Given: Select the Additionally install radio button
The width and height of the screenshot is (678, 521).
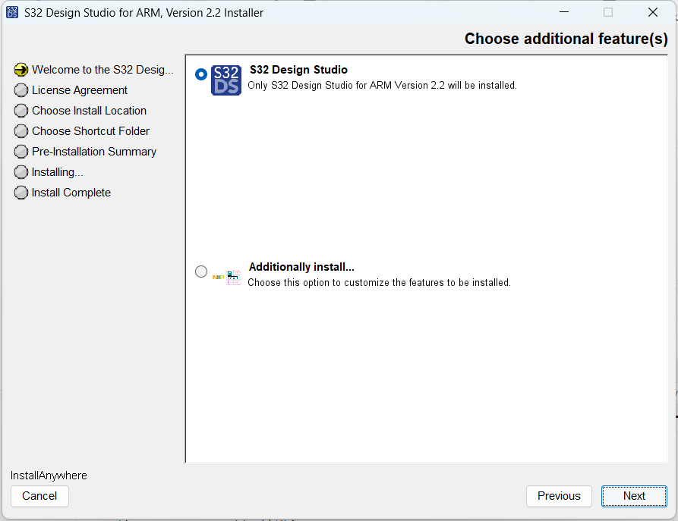Looking at the screenshot, I should tap(201, 271).
